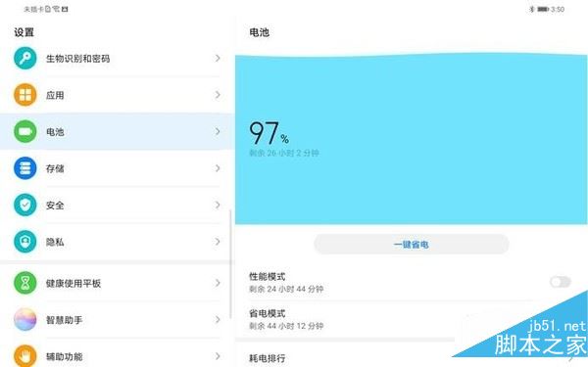
Task: Tap the battery indicator in status bar
Action: tap(543, 10)
